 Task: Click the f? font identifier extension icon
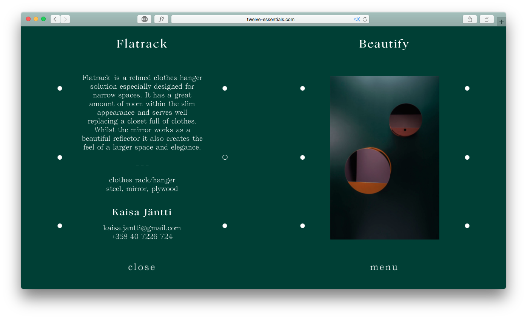pos(161,19)
